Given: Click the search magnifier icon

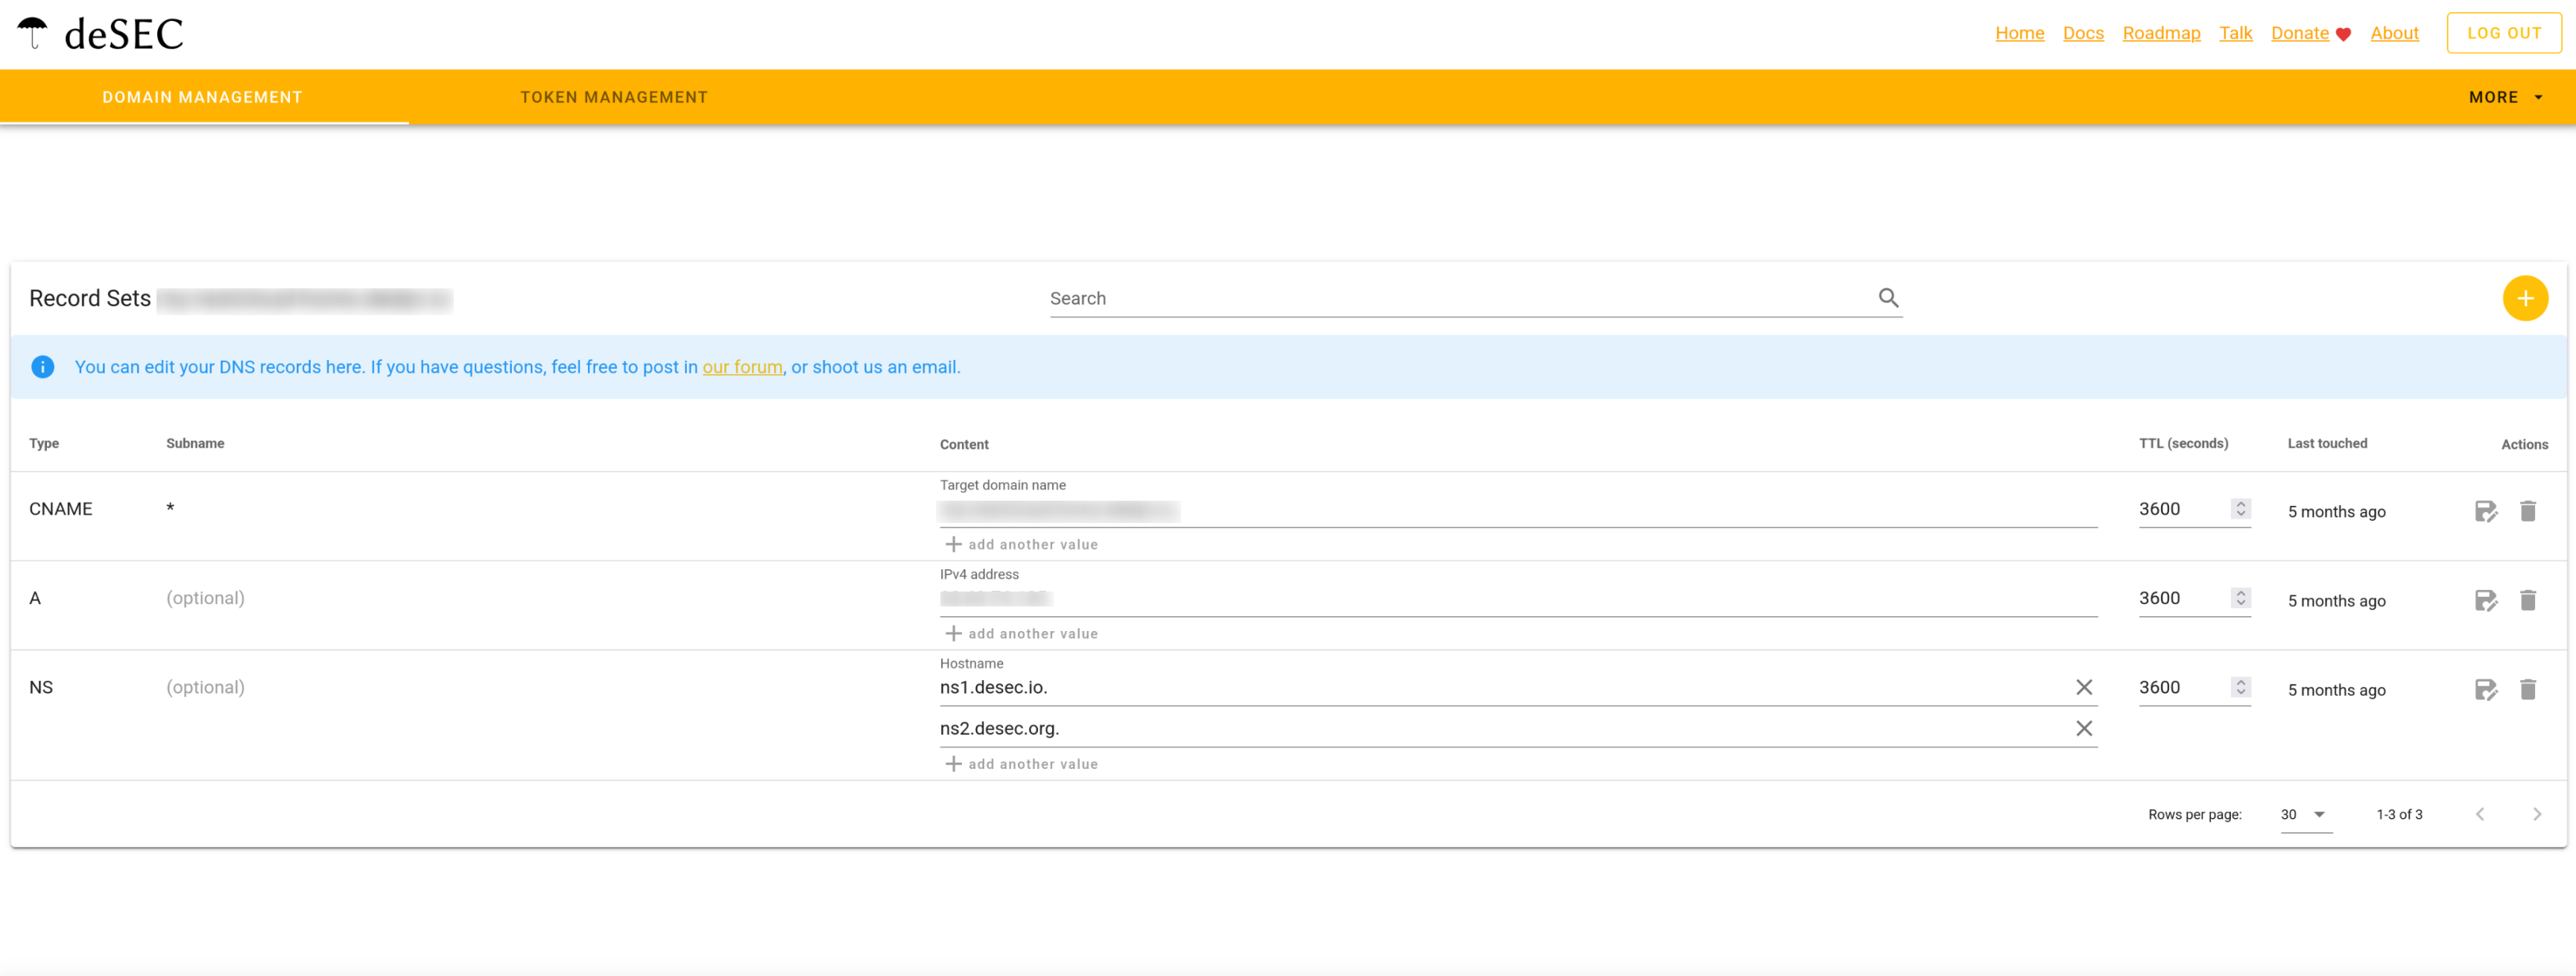Looking at the screenshot, I should 1887,298.
